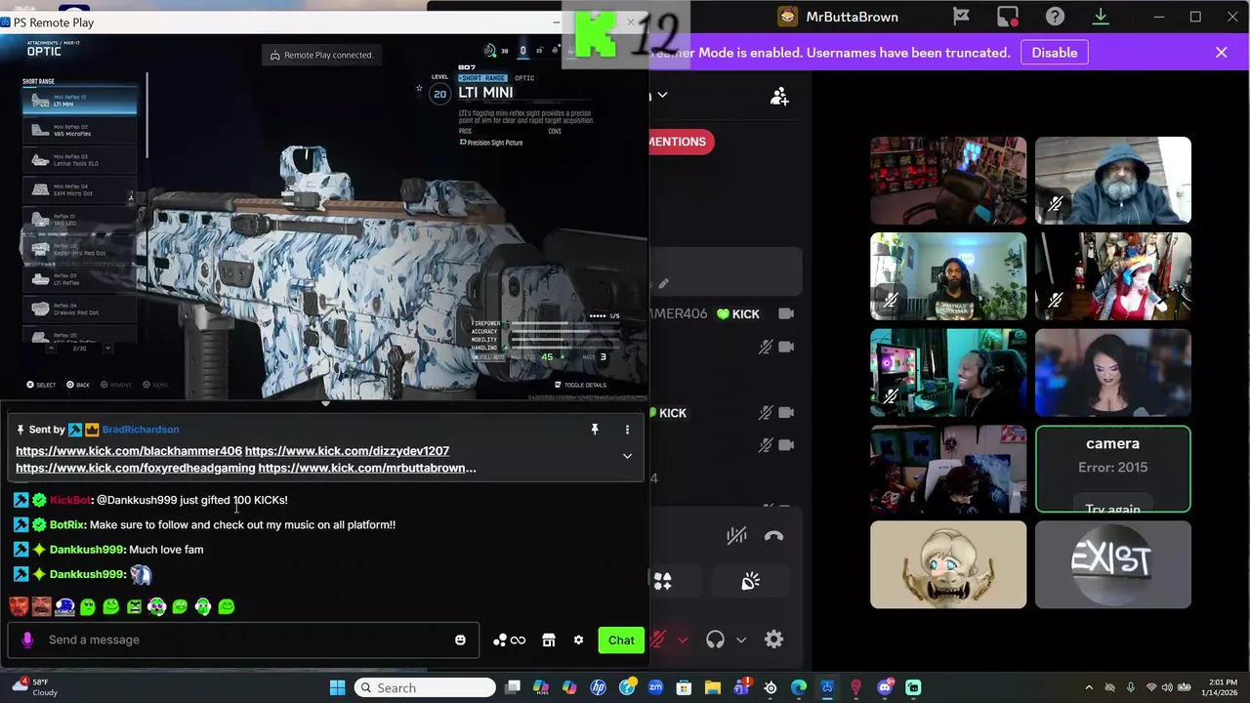This screenshot has width=1250, height=703.
Task: Disconnect from voice call in Discord
Action: pyautogui.click(x=773, y=535)
